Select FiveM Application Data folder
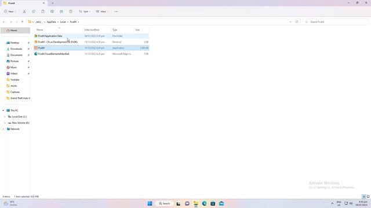Viewport: 371px width, 208px height. (92, 36)
